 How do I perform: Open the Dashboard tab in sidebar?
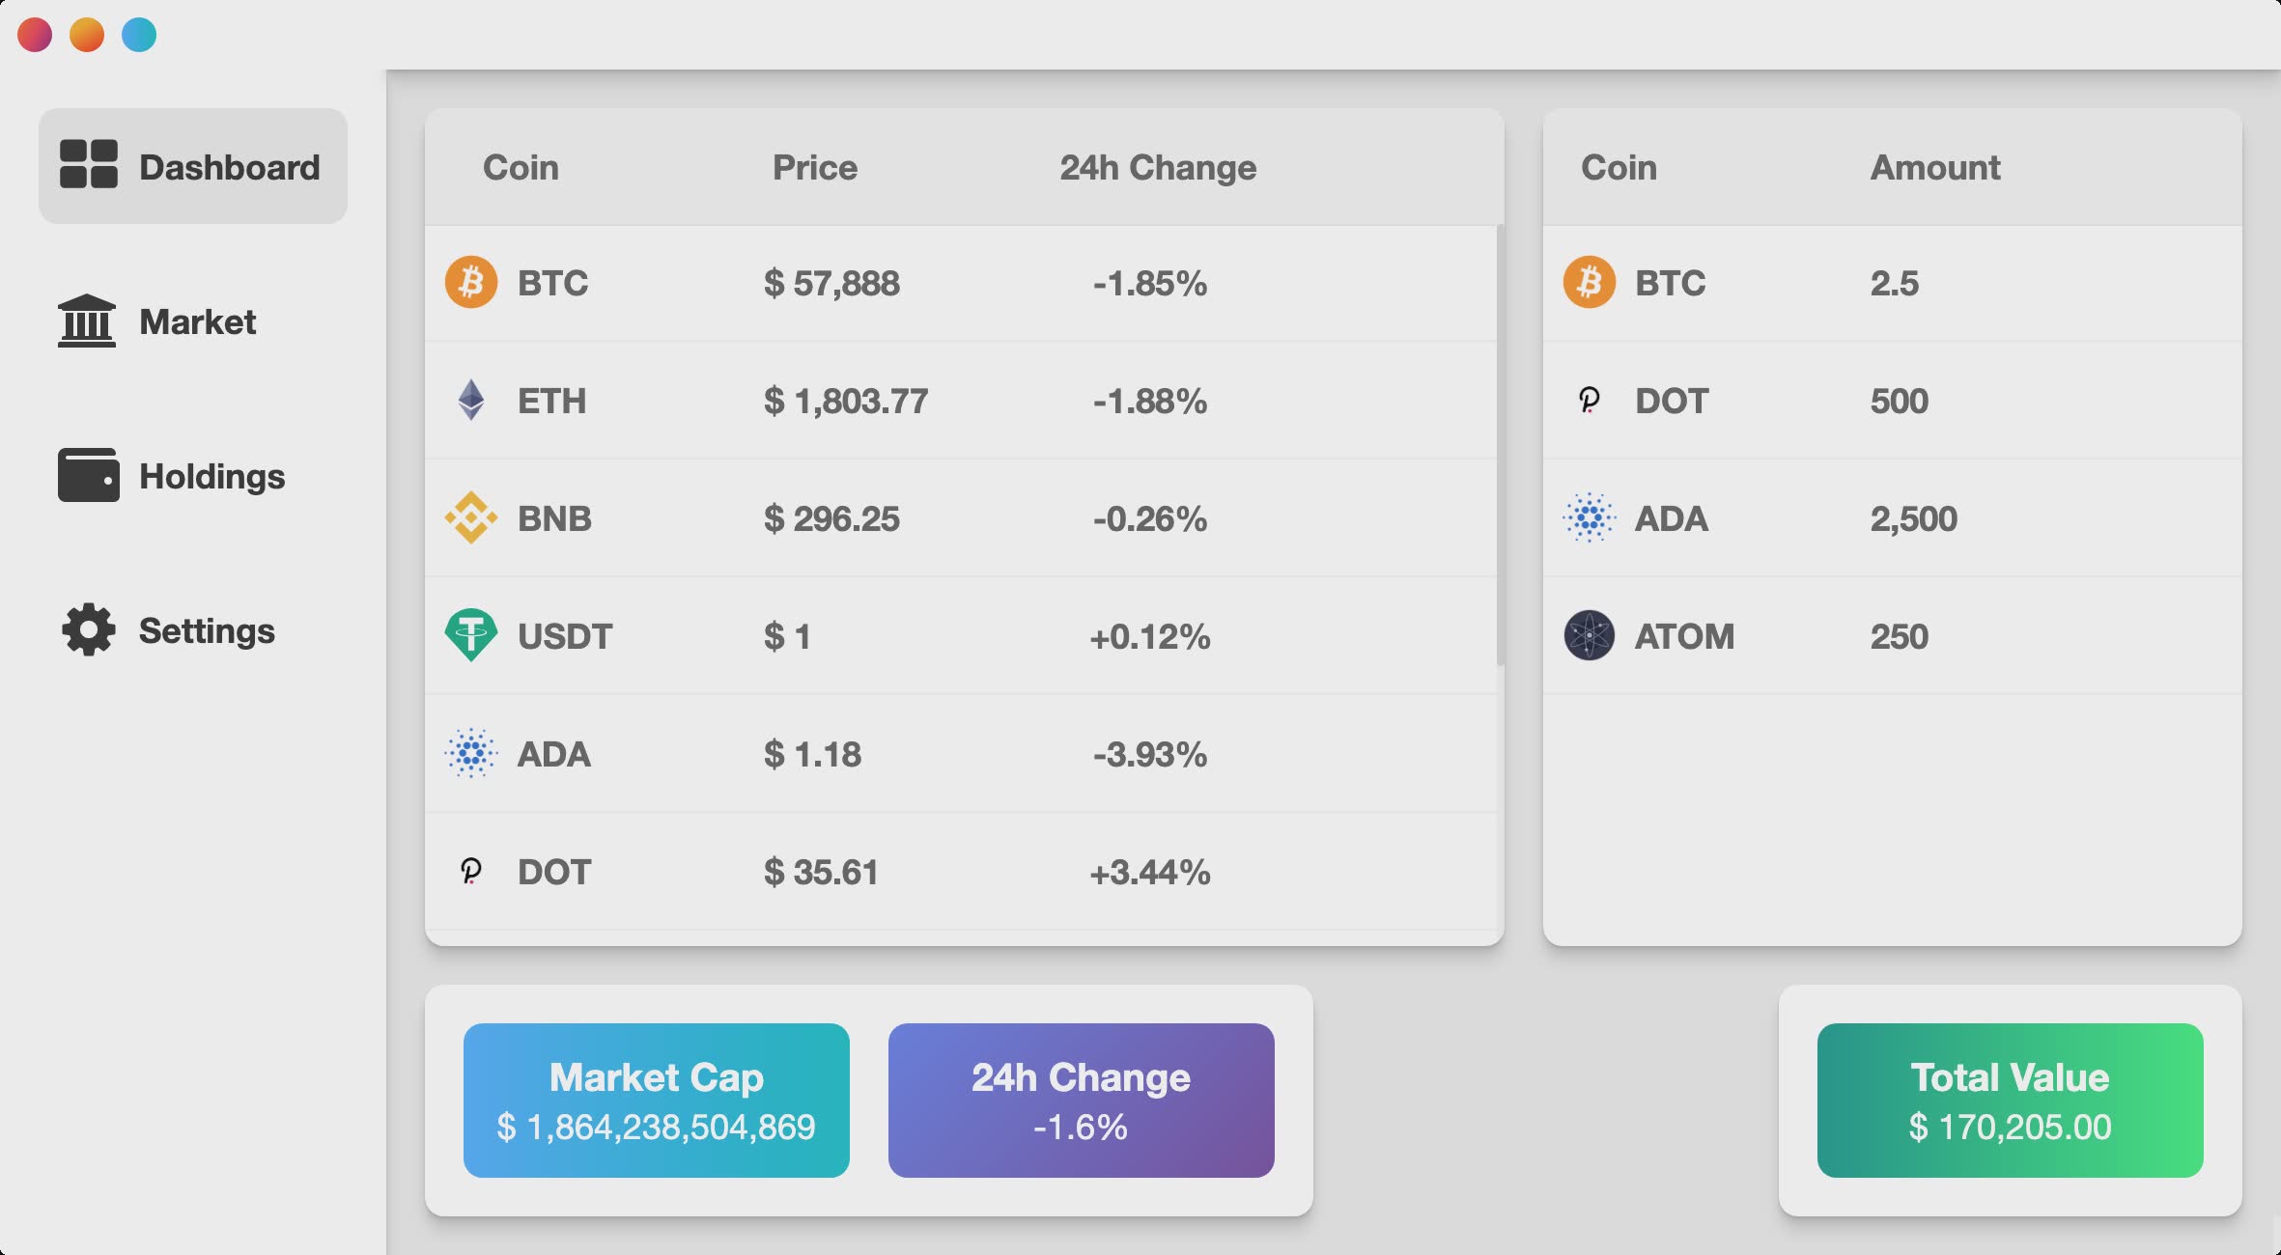(x=193, y=166)
